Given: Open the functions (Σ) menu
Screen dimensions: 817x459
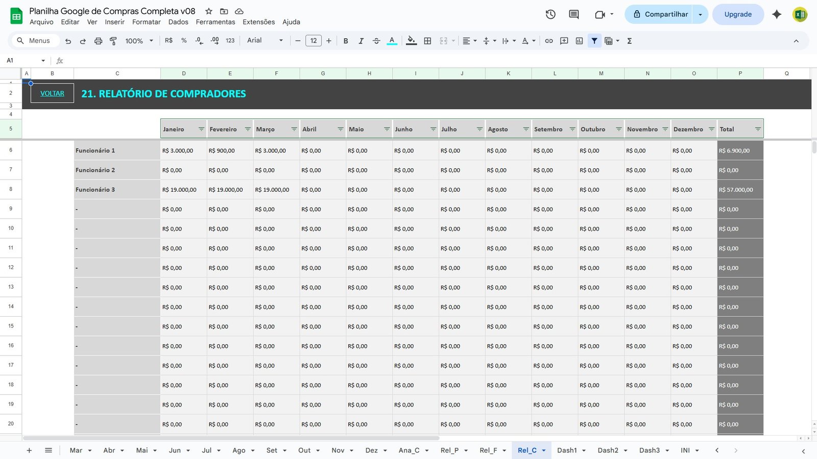Looking at the screenshot, I should click(x=630, y=41).
